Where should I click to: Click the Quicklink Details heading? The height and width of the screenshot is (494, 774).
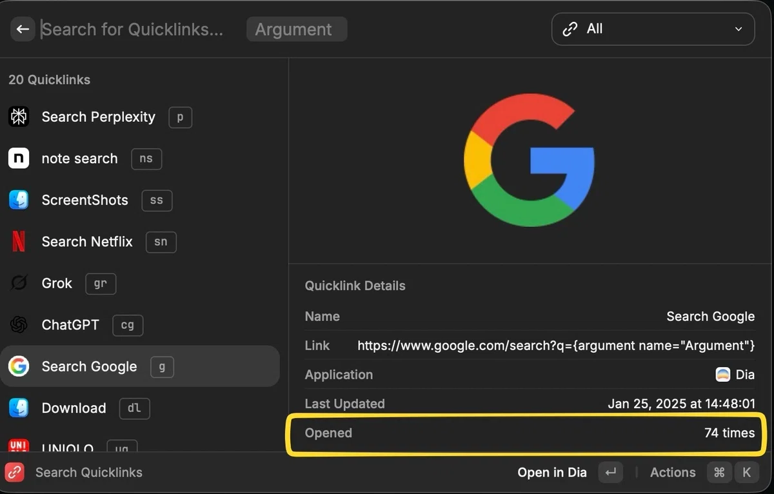(355, 286)
